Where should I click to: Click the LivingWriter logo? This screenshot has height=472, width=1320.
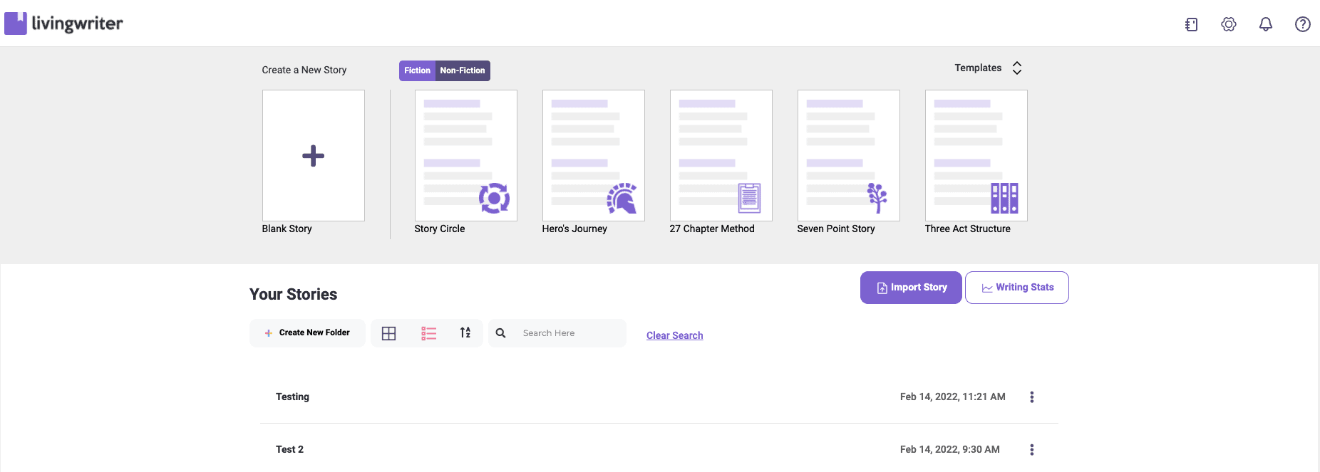coord(63,23)
